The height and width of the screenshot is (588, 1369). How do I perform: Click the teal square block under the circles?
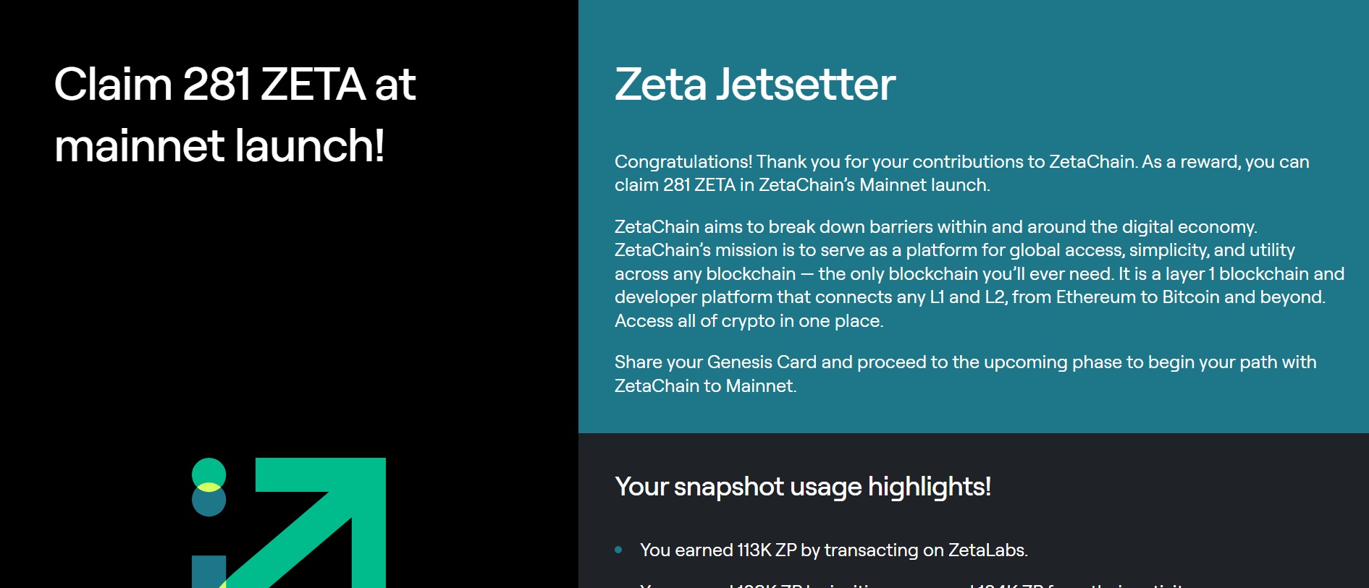tap(208, 571)
